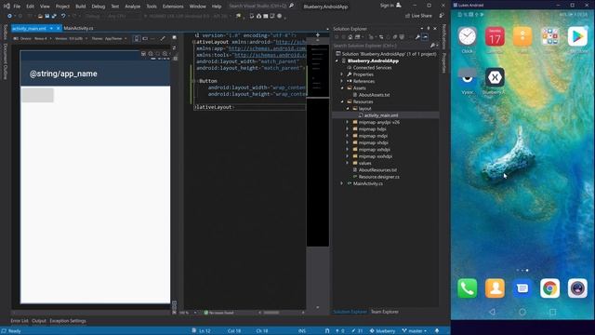595x335 pixels.
Task: Open Camera app in phone dock
Action: tap(577, 288)
